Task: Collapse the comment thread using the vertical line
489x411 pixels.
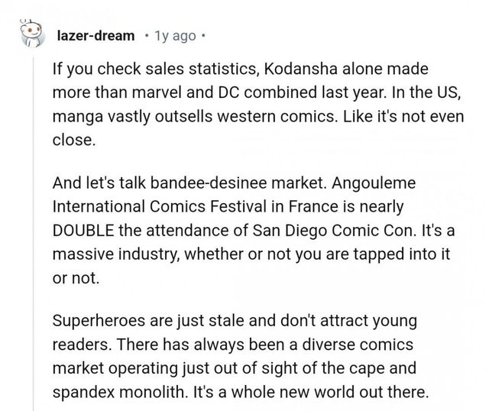Action: coord(28,229)
